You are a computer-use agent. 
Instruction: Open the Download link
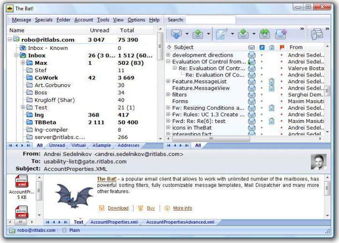click(x=118, y=208)
